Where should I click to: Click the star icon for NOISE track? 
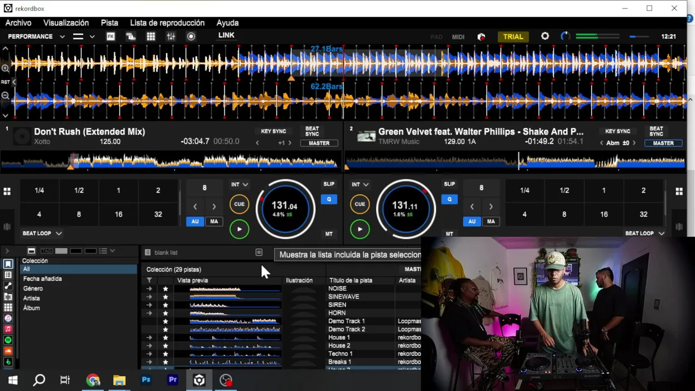(166, 289)
